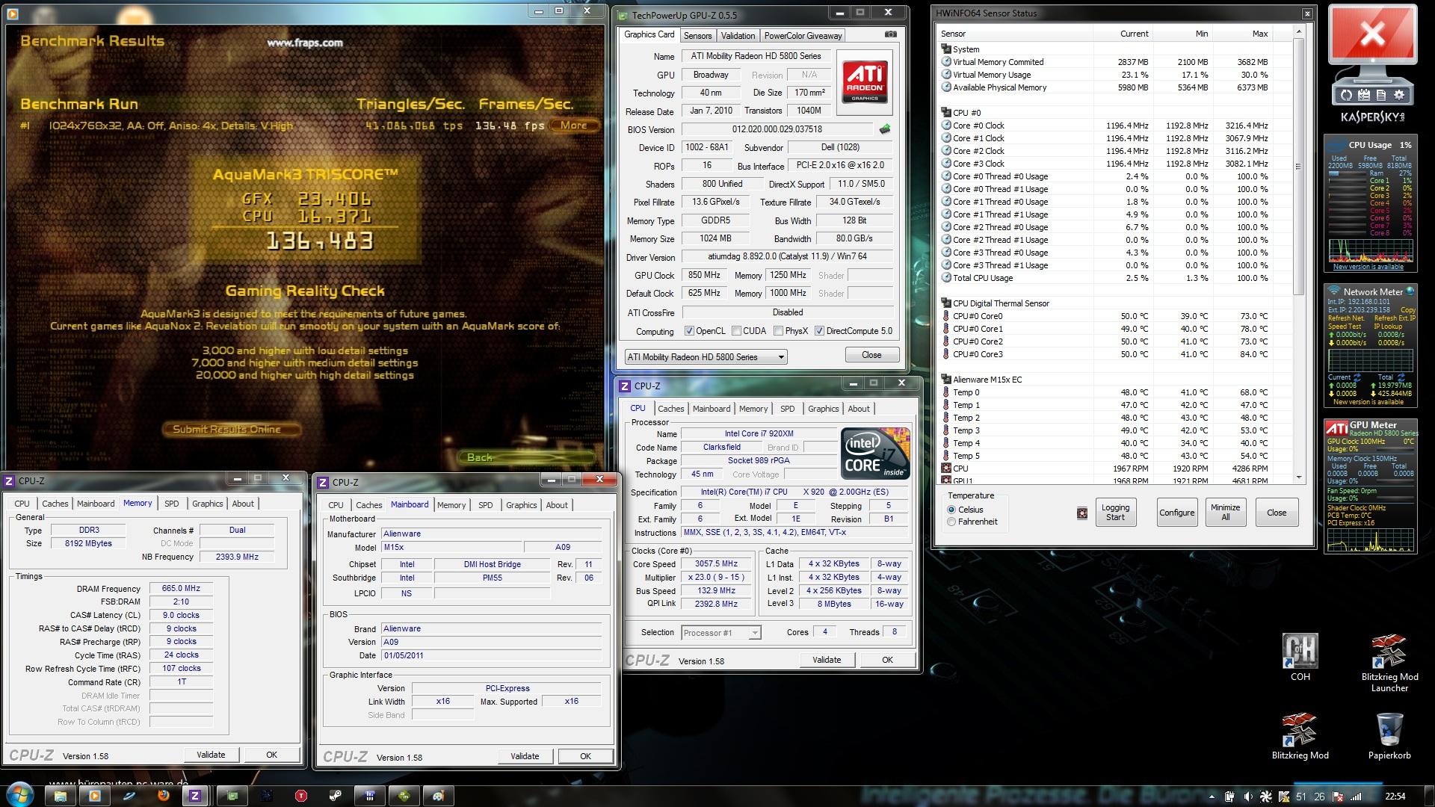Open Action Center flag tray icon
Image resolution: width=1435 pixels, height=807 pixels.
coord(1338,797)
